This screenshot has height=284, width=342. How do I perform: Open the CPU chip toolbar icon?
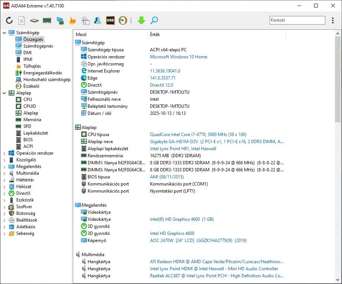[x=34, y=20]
